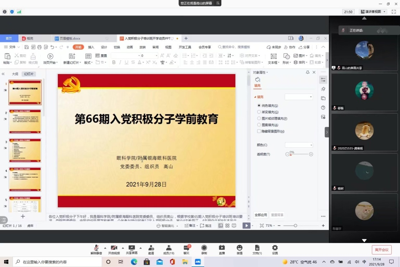Viewport: 400px width, 267px height.
Task: Leave the meeting with 离开会议
Action: (x=382, y=249)
